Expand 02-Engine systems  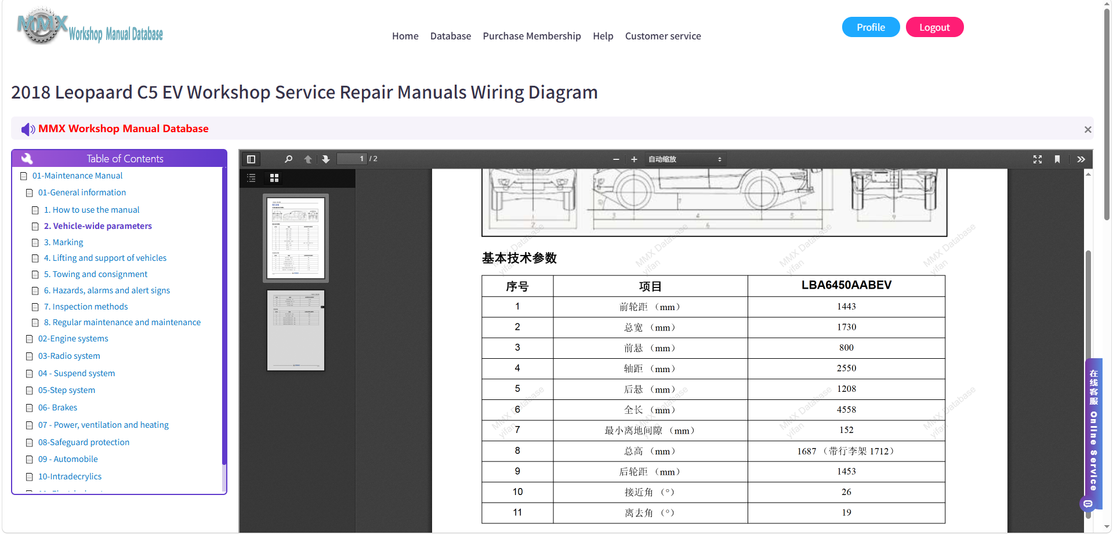[73, 339]
